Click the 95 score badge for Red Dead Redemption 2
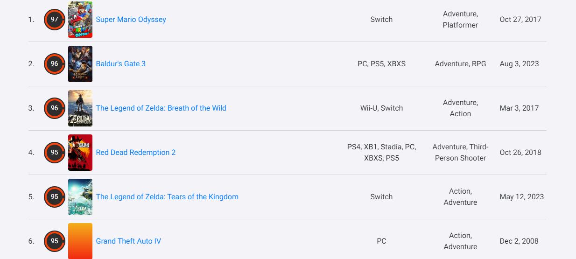576x259 pixels. (x=54, y=153)
